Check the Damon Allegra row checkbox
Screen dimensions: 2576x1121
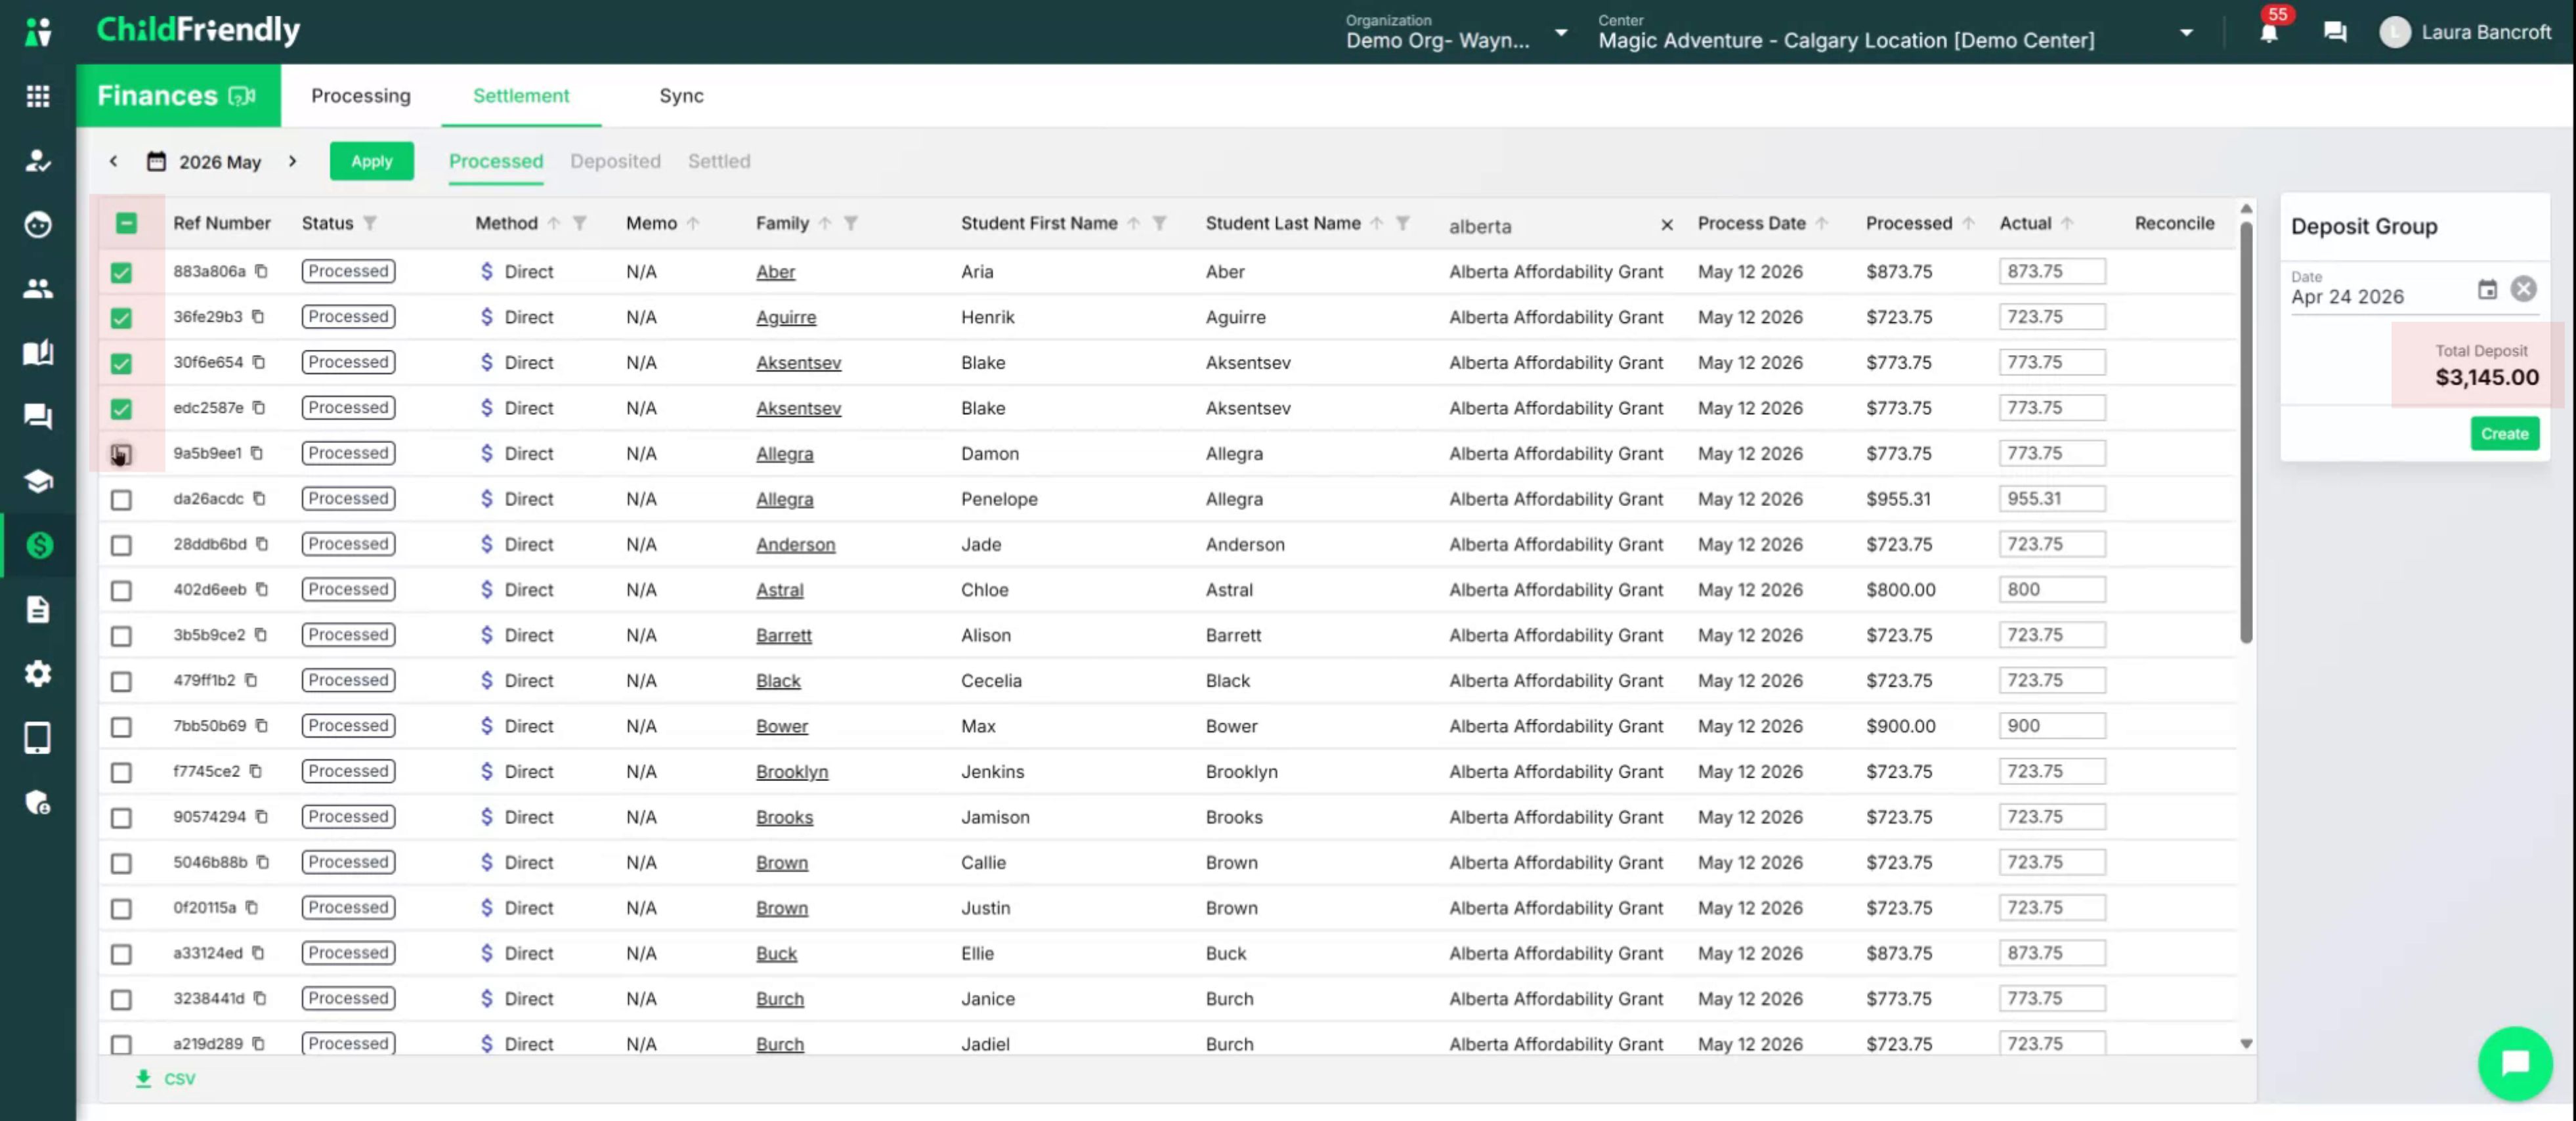click(x=121, y=454)
